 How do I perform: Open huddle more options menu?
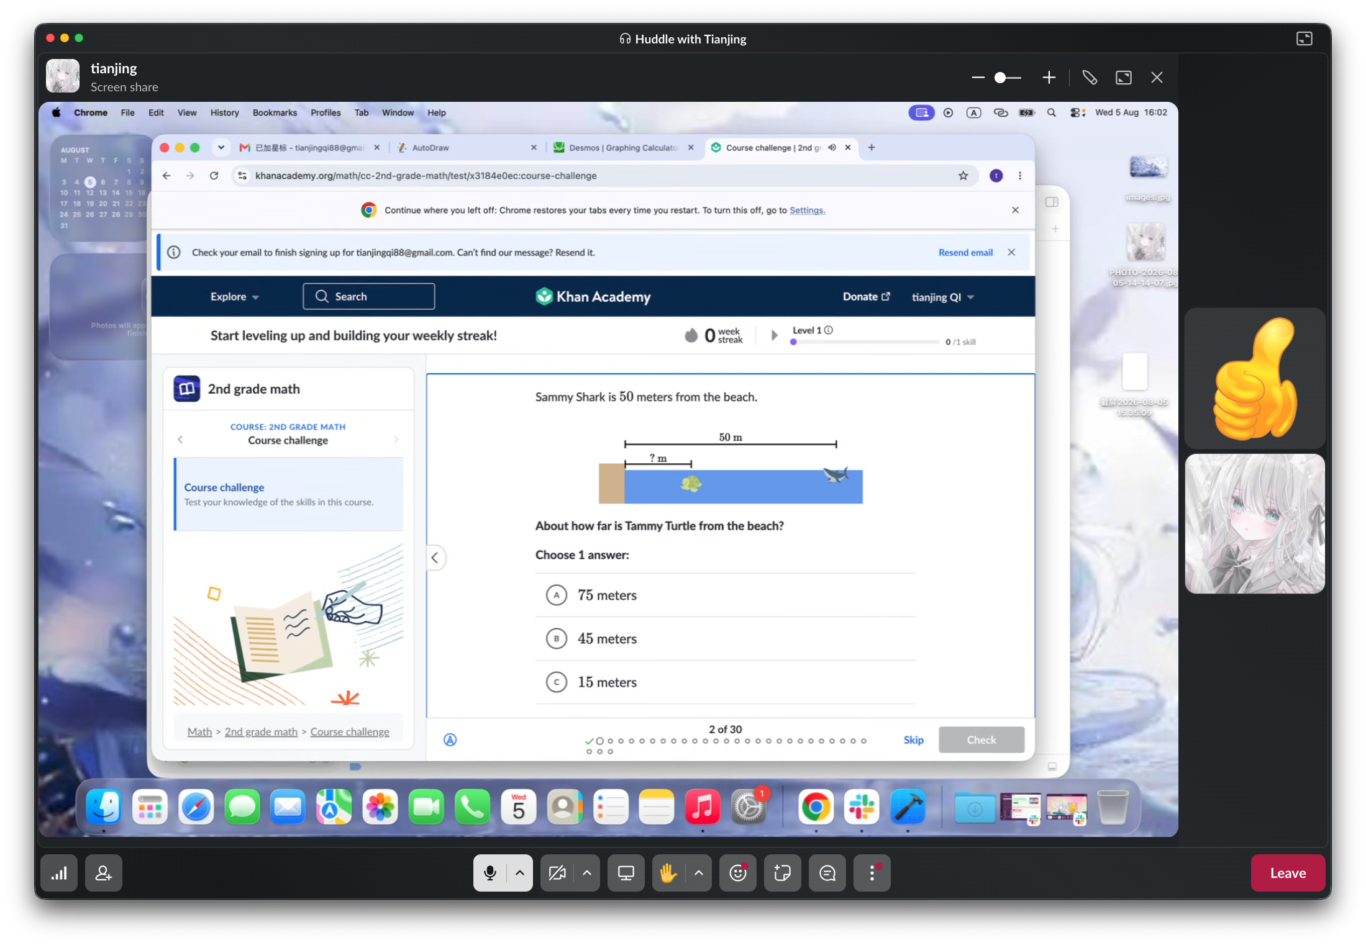click(872, 873)
